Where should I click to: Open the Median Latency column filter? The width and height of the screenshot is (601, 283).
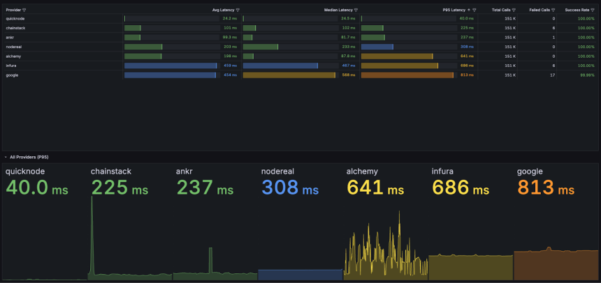tap(356, 10)
